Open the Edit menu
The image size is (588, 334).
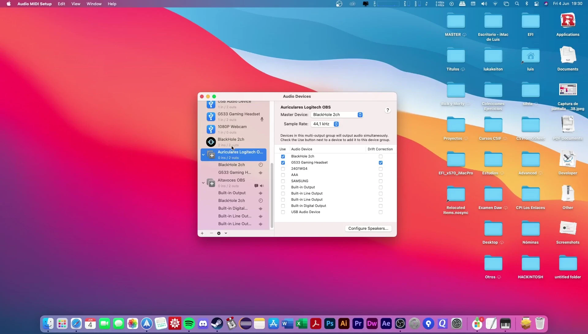tap(61, 4)
